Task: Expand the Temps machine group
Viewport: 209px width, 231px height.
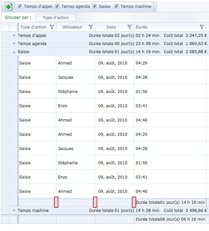Action: click(14, 211)
